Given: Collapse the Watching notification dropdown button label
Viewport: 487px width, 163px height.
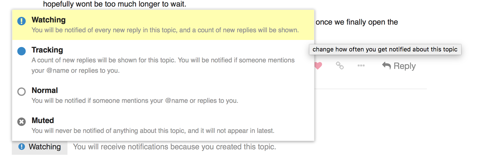Looking at the screenshot, I should pyautogui.click(x=45, y=147).
